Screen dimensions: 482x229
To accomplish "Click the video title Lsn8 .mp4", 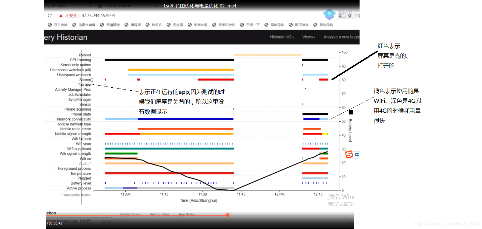I will point(200,6).
